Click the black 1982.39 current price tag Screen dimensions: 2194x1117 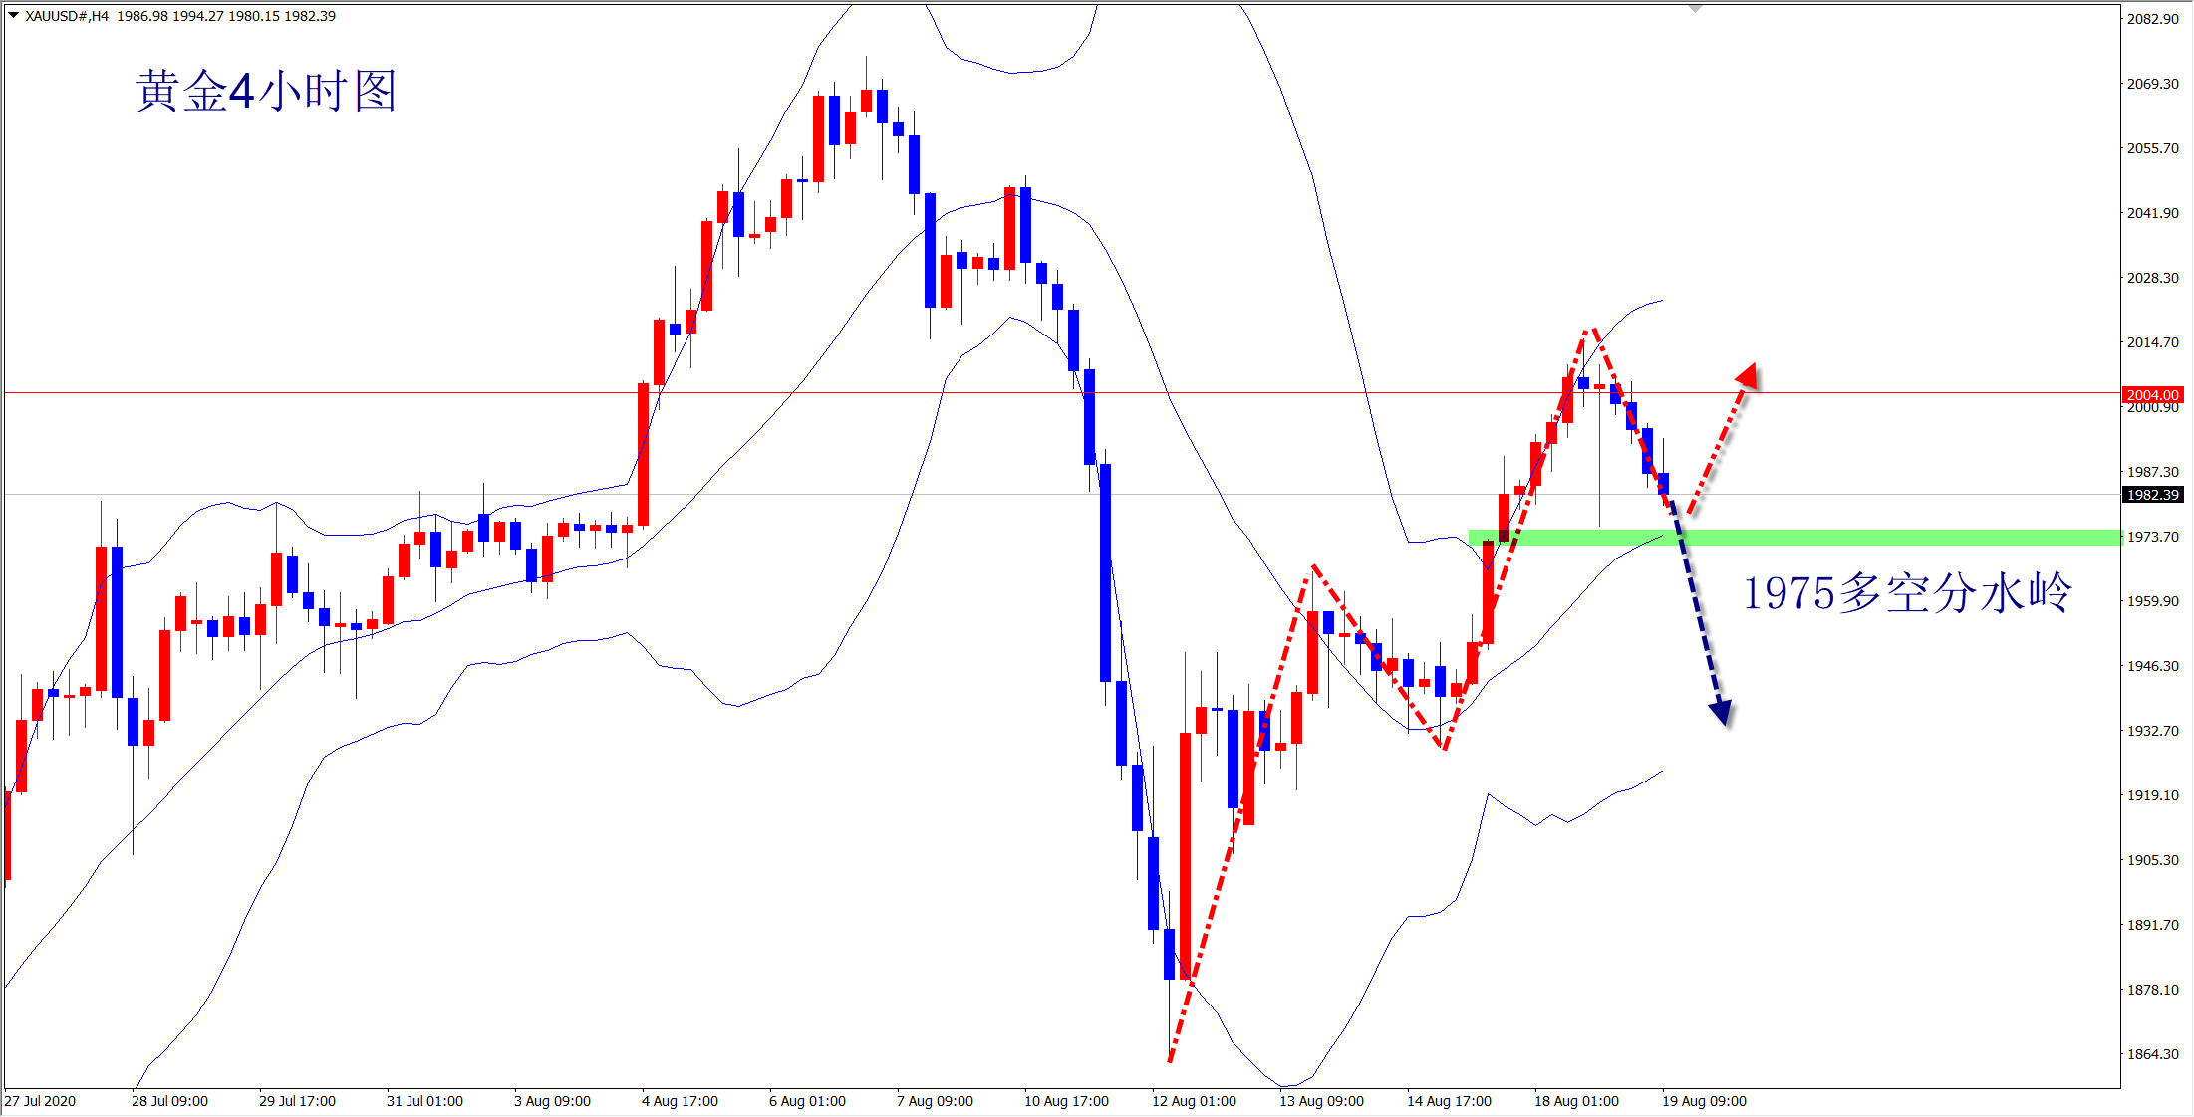click(2153, 495)
